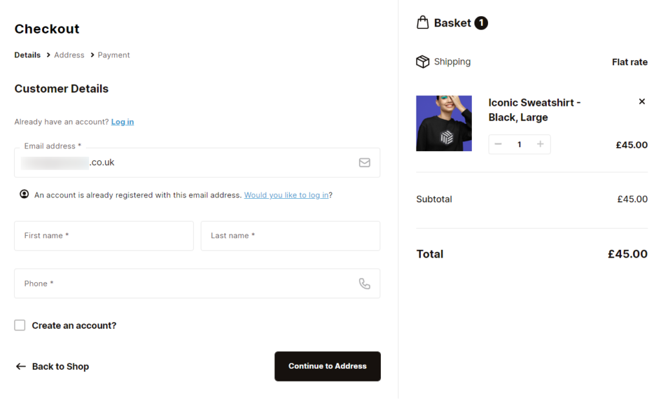The image size is (661, 399).
Task: Increase sweatshirt quantity with plus button
Action: (541, 144)
